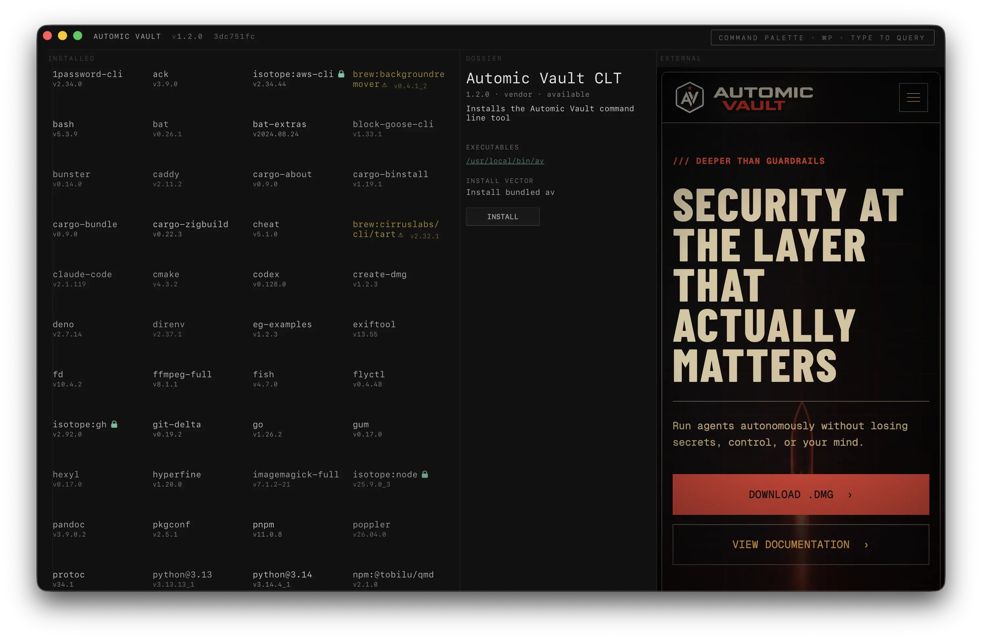Select bat-extras package
982x640 pixels.
[x=280, y=128]
